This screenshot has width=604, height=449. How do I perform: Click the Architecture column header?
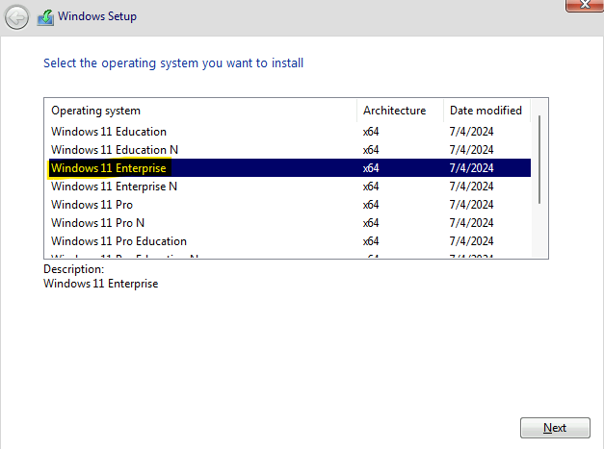click(x=400, y=111)
